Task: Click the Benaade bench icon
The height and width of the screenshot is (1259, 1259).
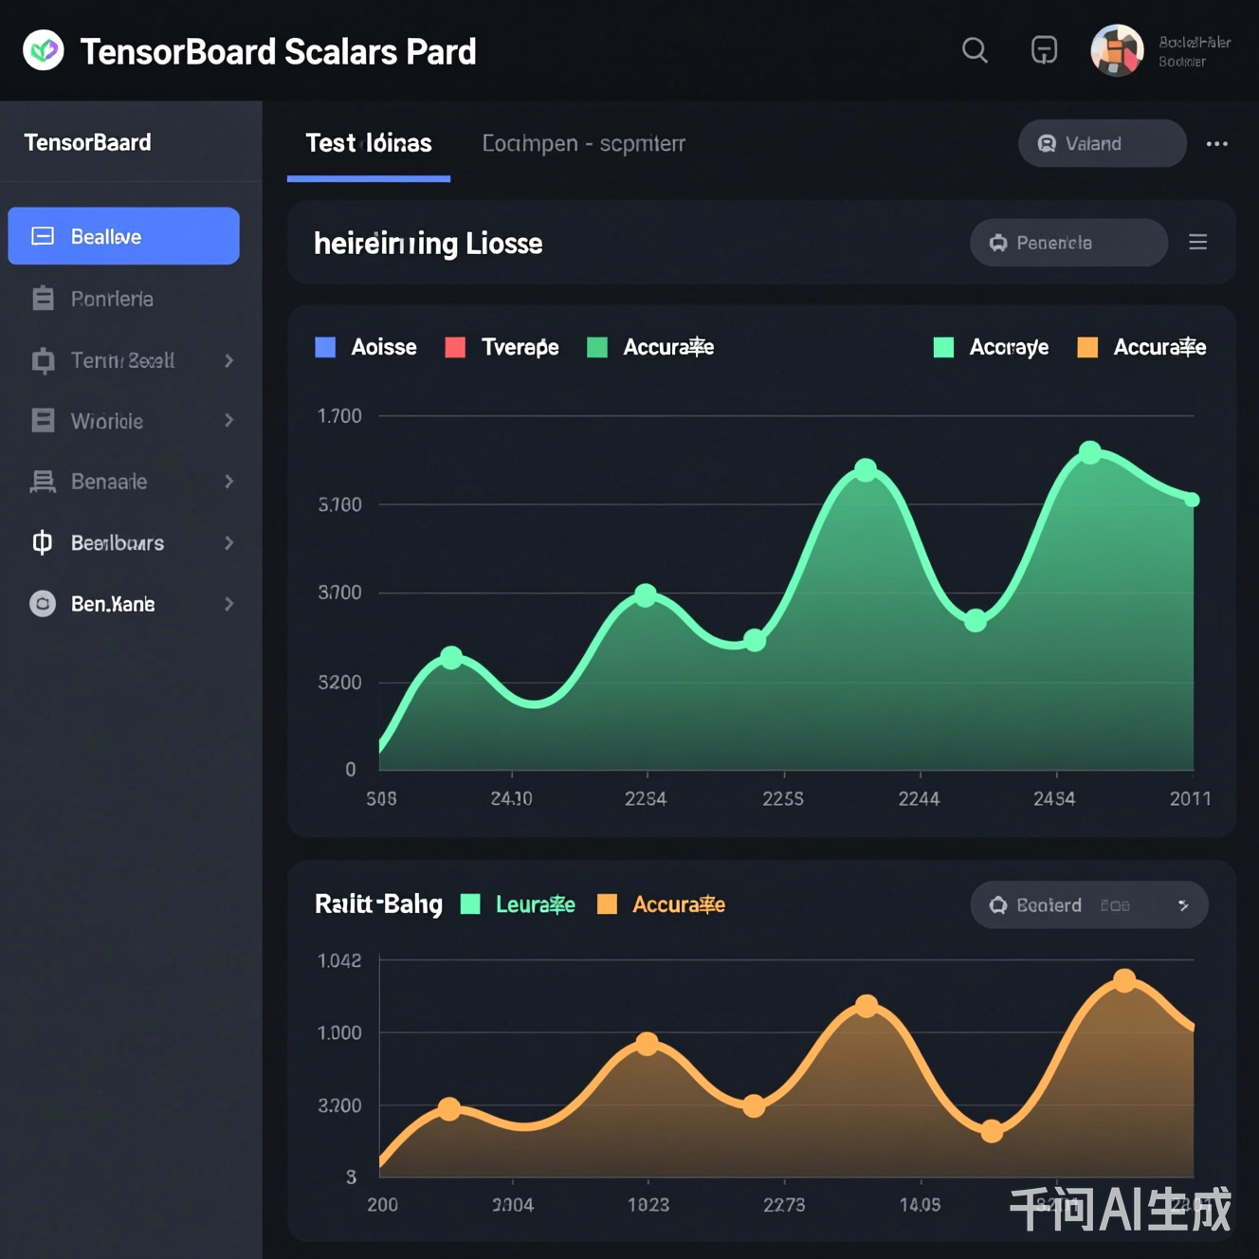Action: click(x=43, y=482)
